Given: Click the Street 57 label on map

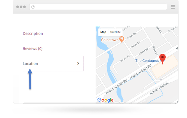Looking at the screenshot, I should (125, 58).
